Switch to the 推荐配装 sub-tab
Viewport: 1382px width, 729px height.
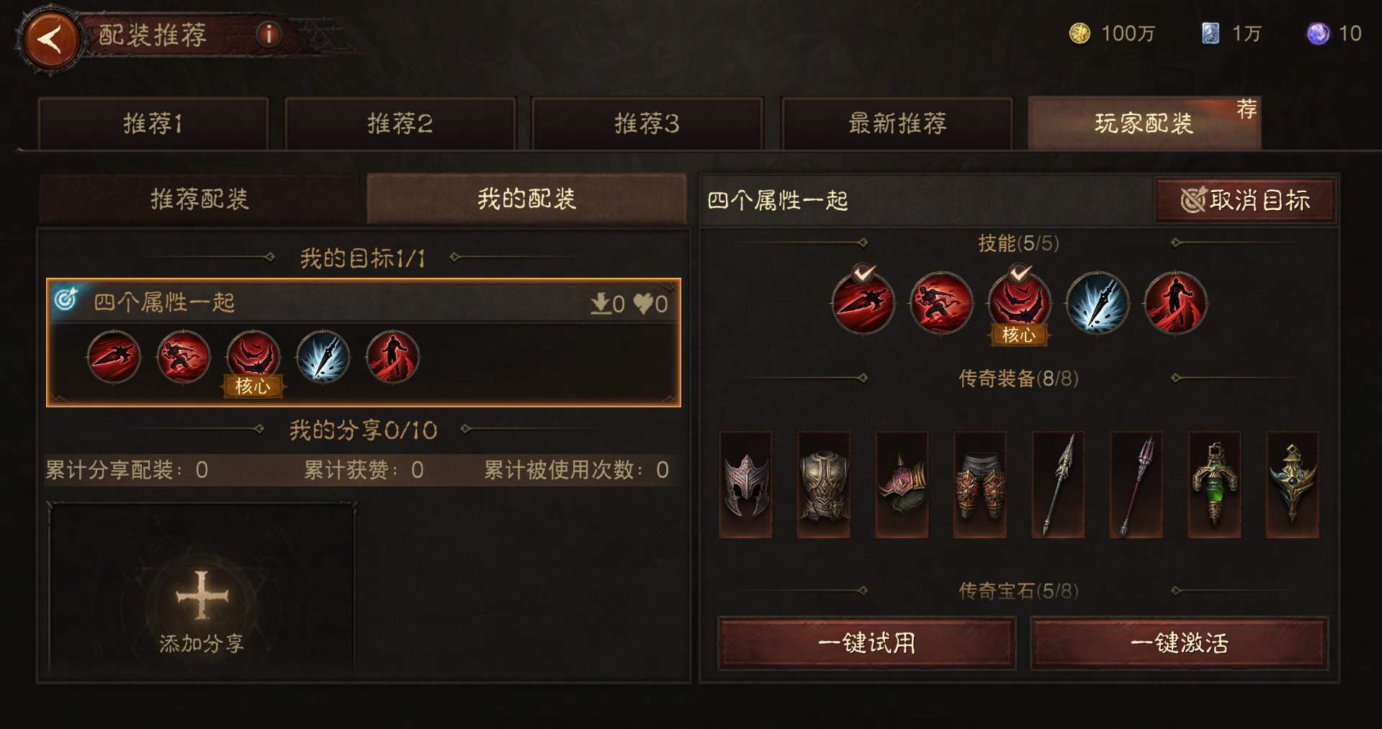click(199, 199)
